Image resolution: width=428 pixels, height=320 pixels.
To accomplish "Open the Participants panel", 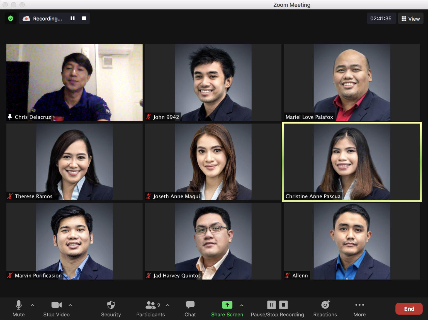I will coord(150,309).
